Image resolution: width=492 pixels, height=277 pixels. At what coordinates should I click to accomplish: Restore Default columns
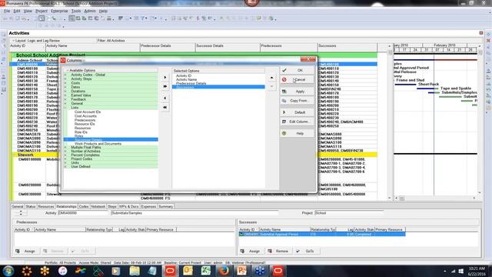point(297,112)
